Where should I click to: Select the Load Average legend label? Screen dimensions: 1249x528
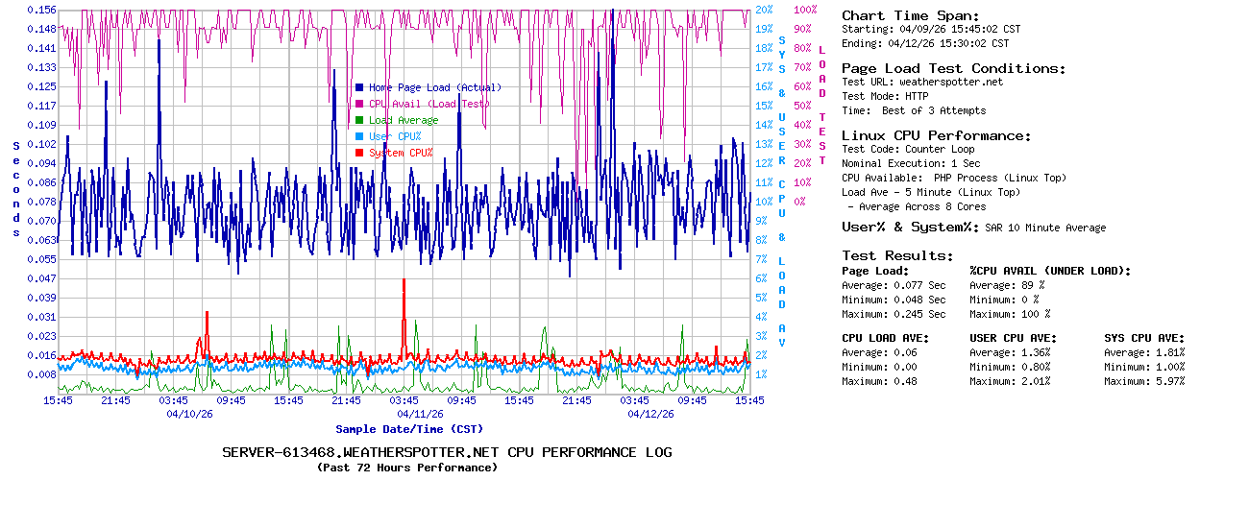point(404,120)
